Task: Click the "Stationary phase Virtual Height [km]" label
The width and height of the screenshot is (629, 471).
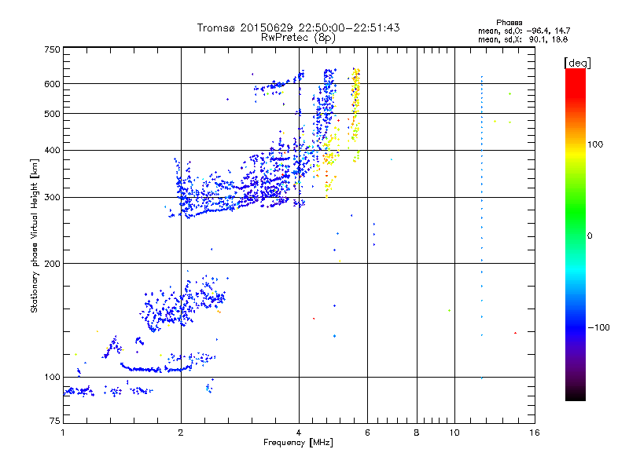Action: tap(35, 235)
